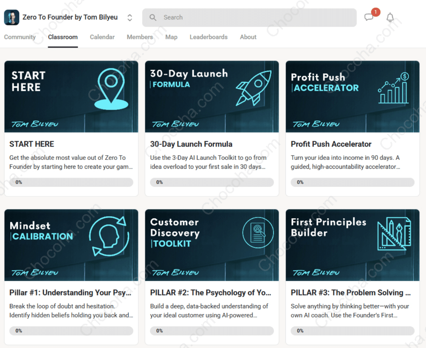Click the magnifying glass in the search bar
This screenshot has width=426, height=348.
(153, 17)
